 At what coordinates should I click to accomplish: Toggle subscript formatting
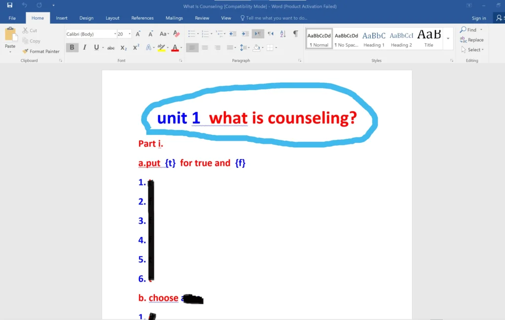tap(123, 47)
